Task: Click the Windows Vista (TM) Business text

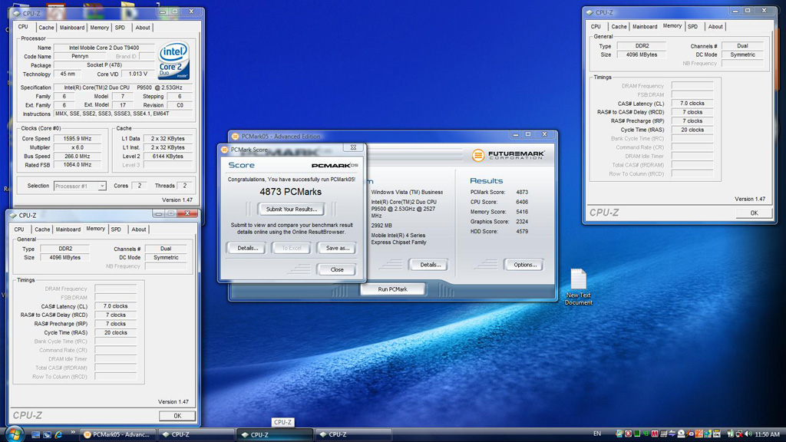Action: (x=407, y=192)
